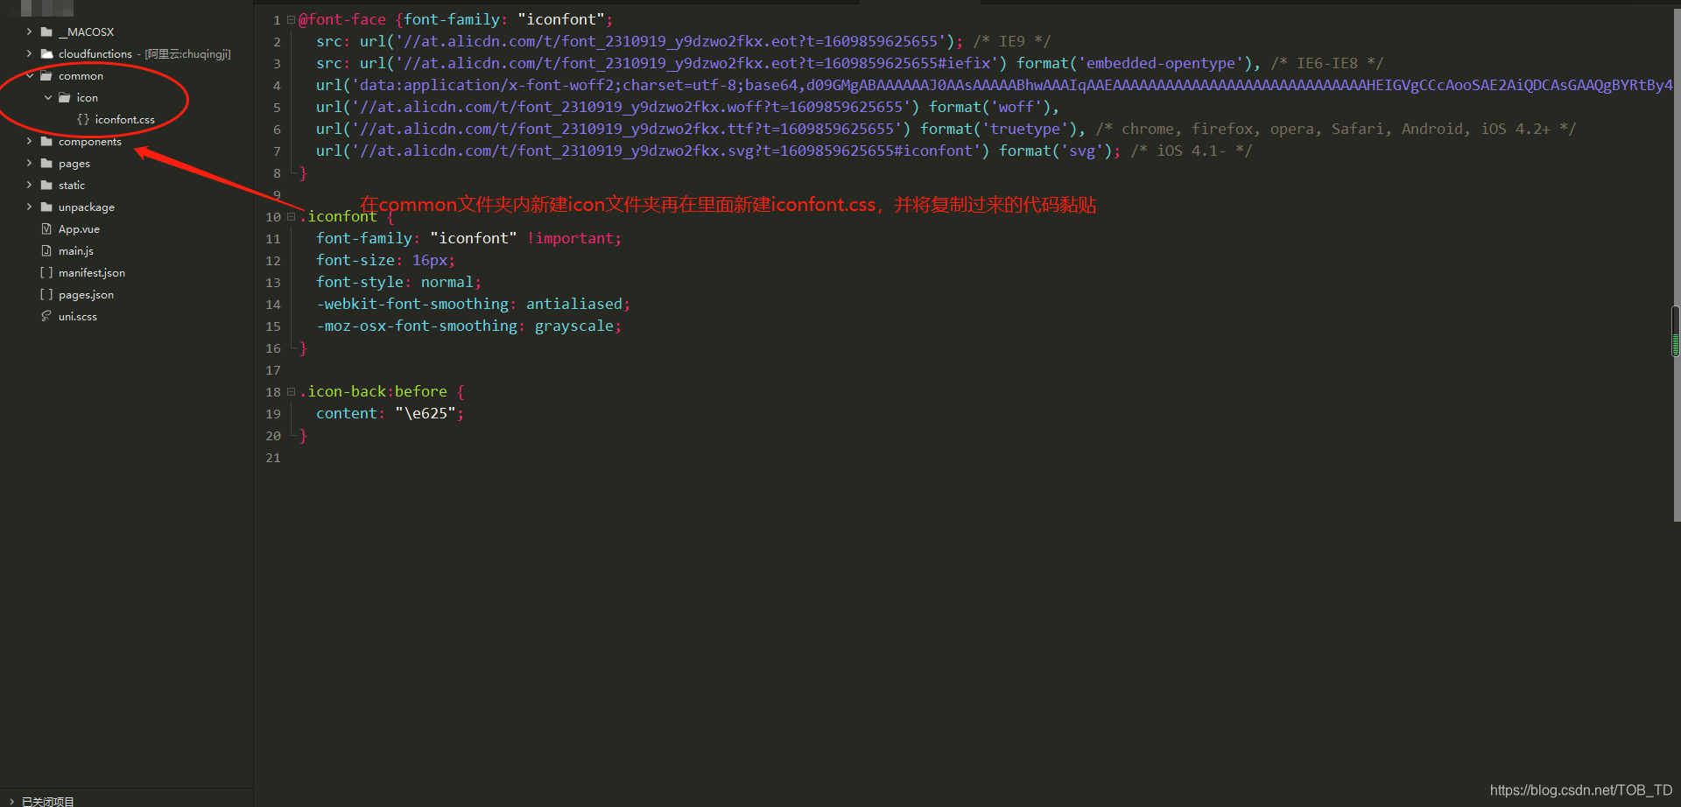Click the format('woff') text on line 5
The height and width of the screenshot is (807, 1681).
pyautogui.click(x=989, y=108)
